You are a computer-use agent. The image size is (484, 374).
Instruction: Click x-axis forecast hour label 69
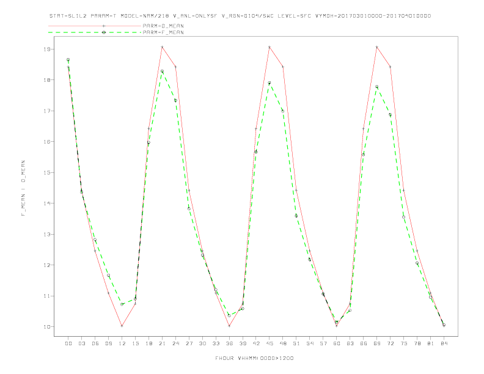click(377, 343)
